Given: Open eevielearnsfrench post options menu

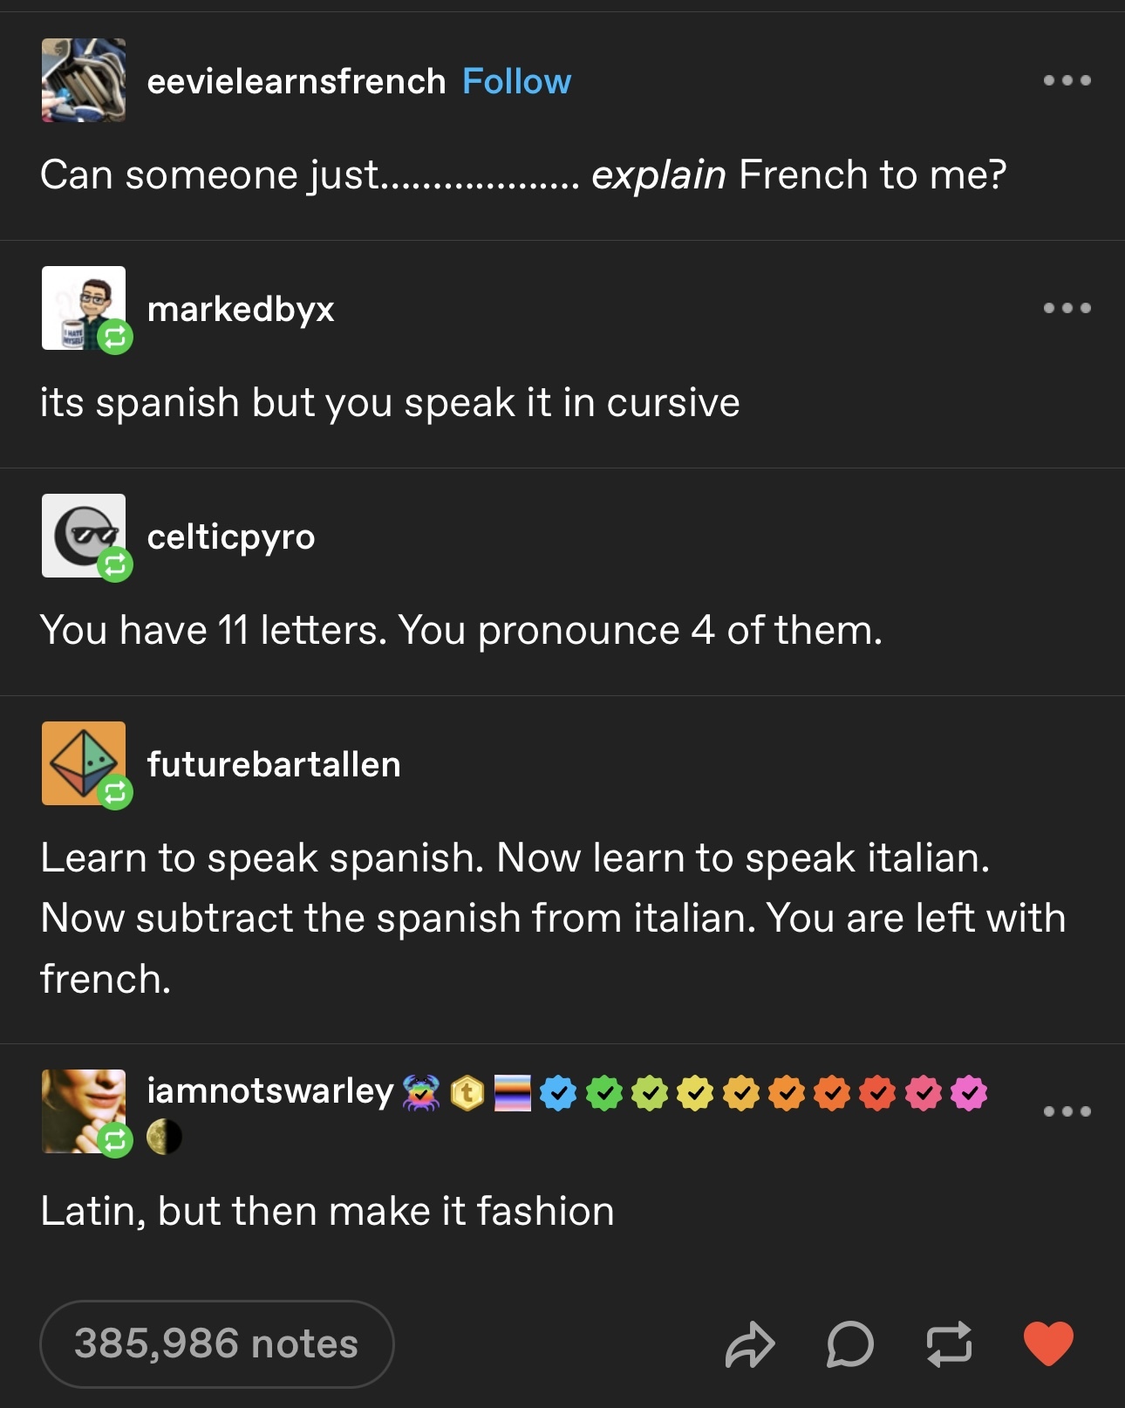Looking at the screenshot, I should pyautogui.click(x=1067, y=80).
